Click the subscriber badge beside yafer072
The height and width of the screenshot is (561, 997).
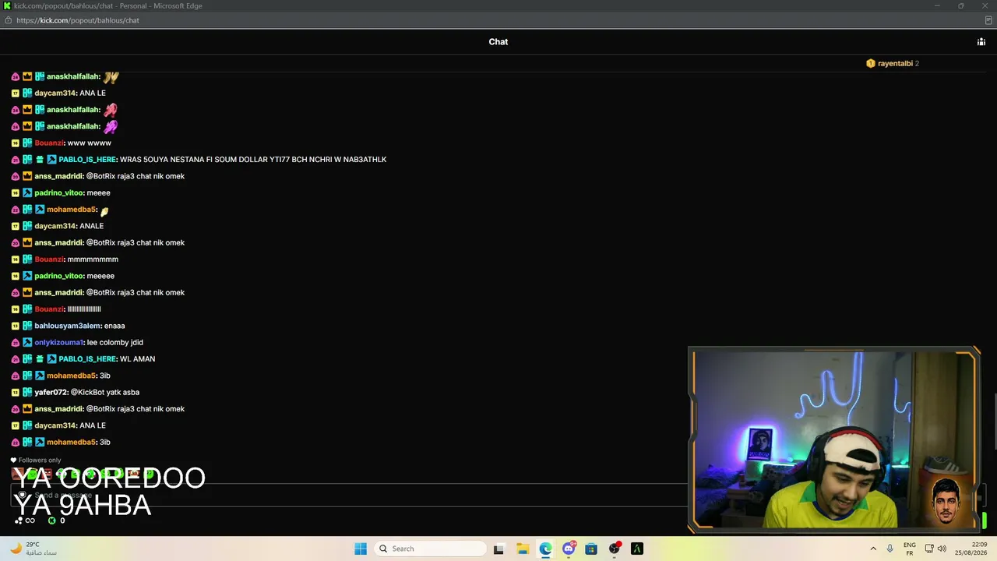click(27, 393)
